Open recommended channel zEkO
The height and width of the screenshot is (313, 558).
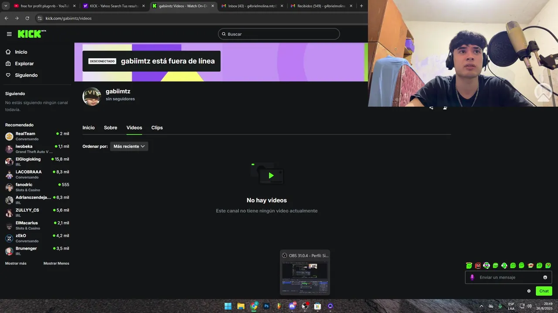37,238
